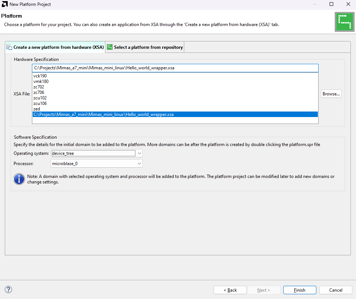
Task: Select highlighted Hello_world_wrapper.xsa list entry
Action: (103, 114)
